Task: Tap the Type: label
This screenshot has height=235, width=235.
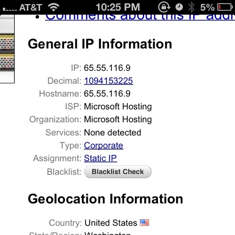Action: point(70,145)
